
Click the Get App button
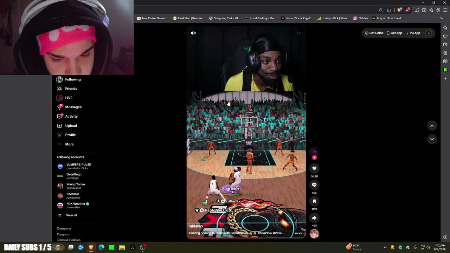pos(394,33)
